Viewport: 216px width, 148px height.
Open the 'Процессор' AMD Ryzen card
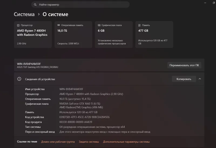[33, 35]
